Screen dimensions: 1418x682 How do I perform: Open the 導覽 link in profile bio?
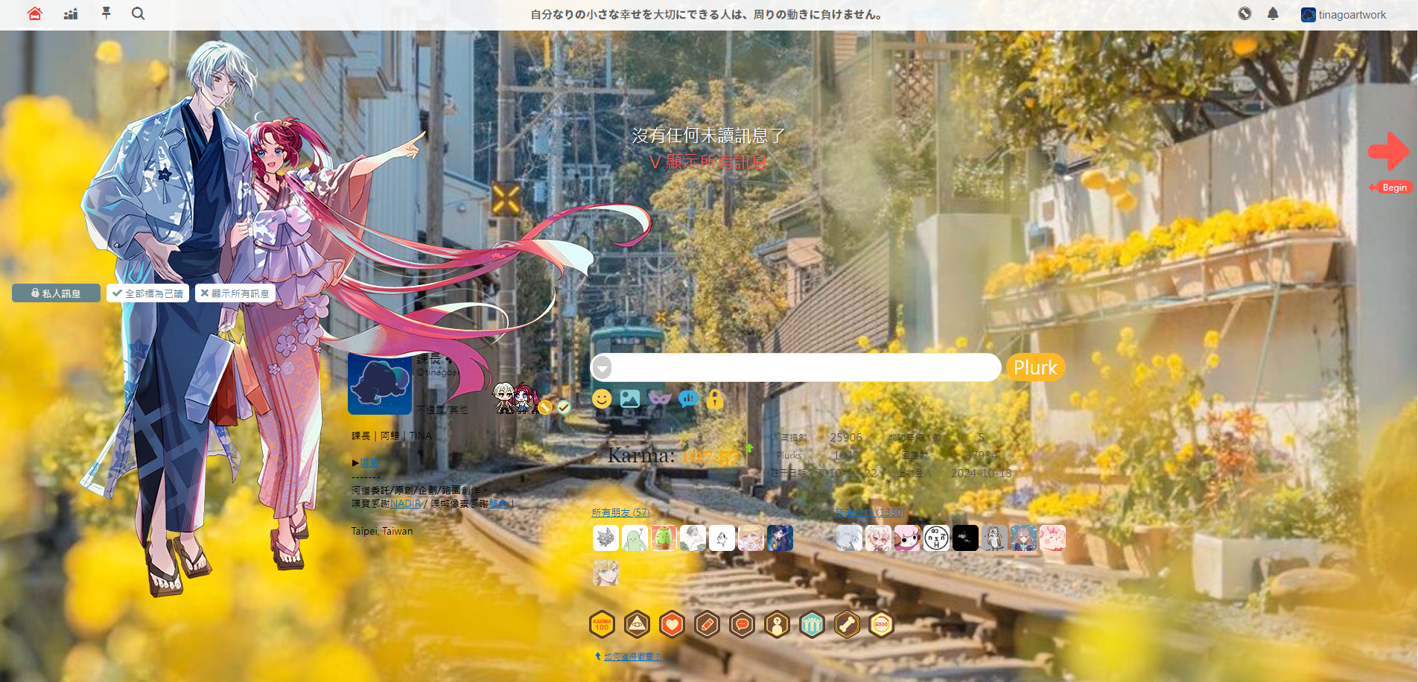point(369,462)
